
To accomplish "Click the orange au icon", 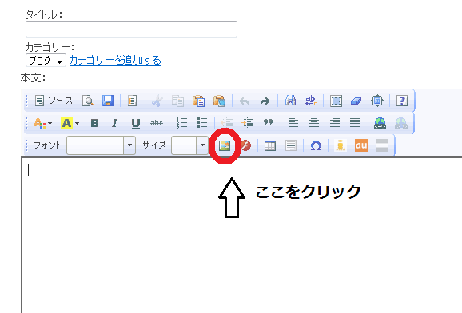I will [361, 145].
